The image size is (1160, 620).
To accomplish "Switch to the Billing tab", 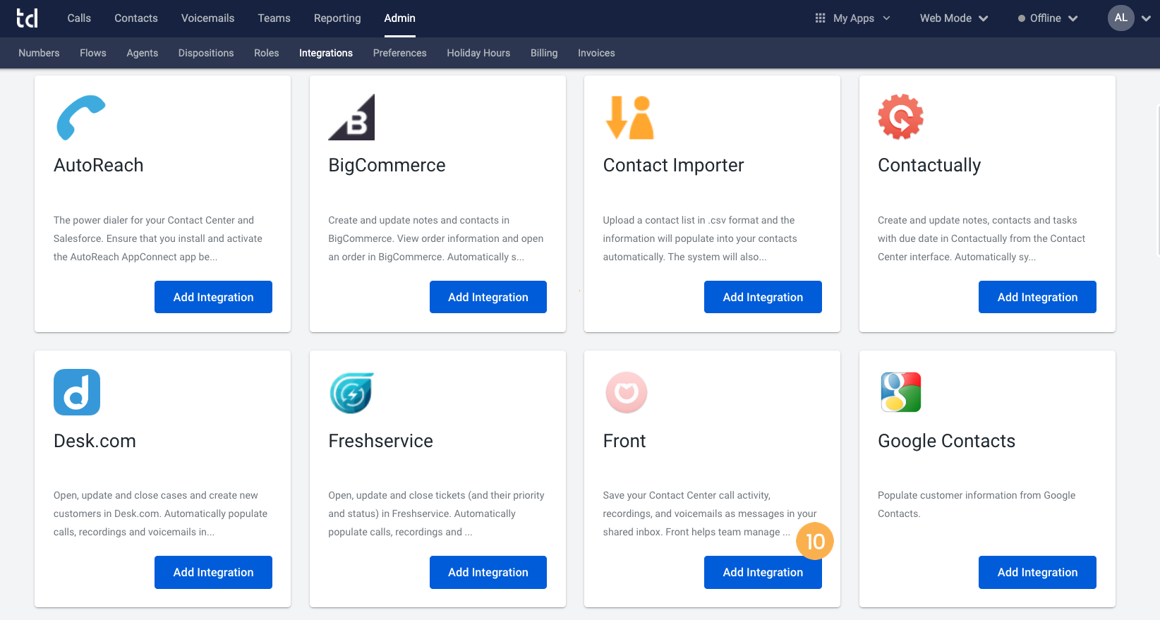I will click(544, 53).
